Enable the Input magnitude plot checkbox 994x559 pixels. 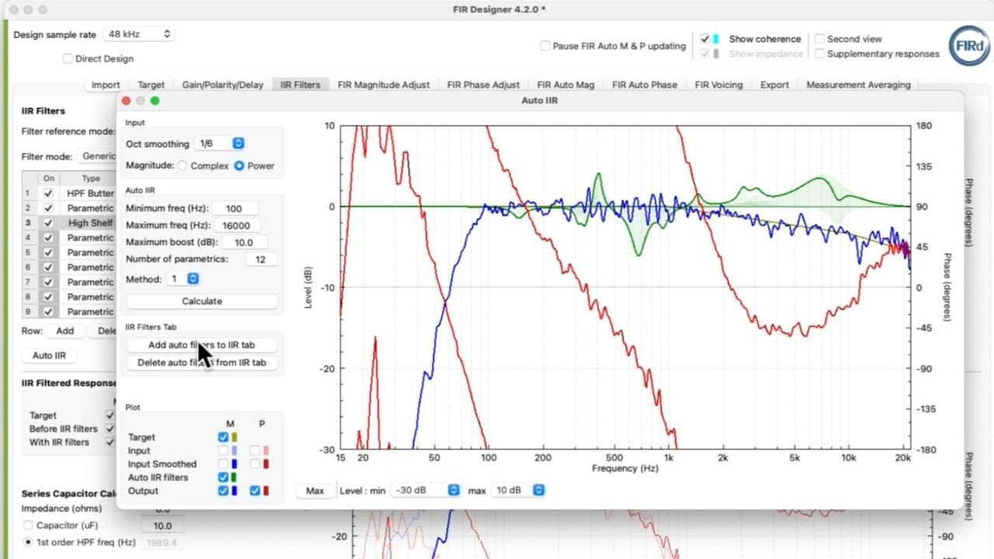click(224, 450)
